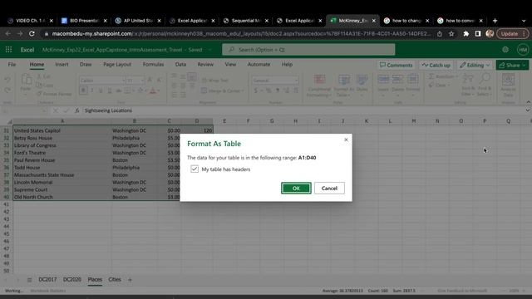Toggle Bold formatting
The image size is (532, 299).
(x=83, y=91)
